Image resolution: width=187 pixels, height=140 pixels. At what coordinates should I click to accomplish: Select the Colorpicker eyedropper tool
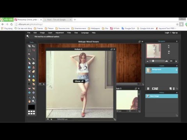(x=29, y=97)
